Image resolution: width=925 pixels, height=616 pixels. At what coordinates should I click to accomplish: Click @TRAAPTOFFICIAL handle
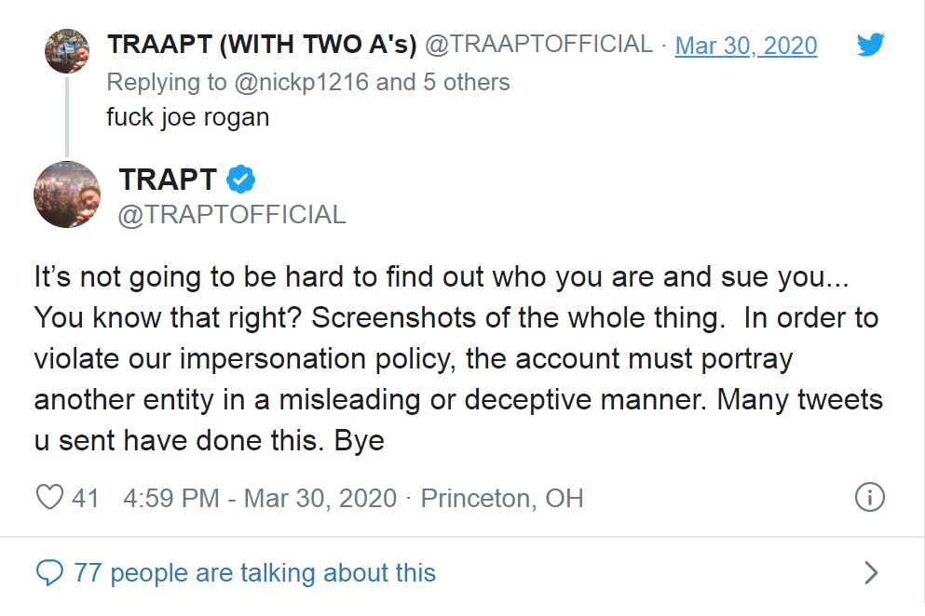click(x=538, y=45)
